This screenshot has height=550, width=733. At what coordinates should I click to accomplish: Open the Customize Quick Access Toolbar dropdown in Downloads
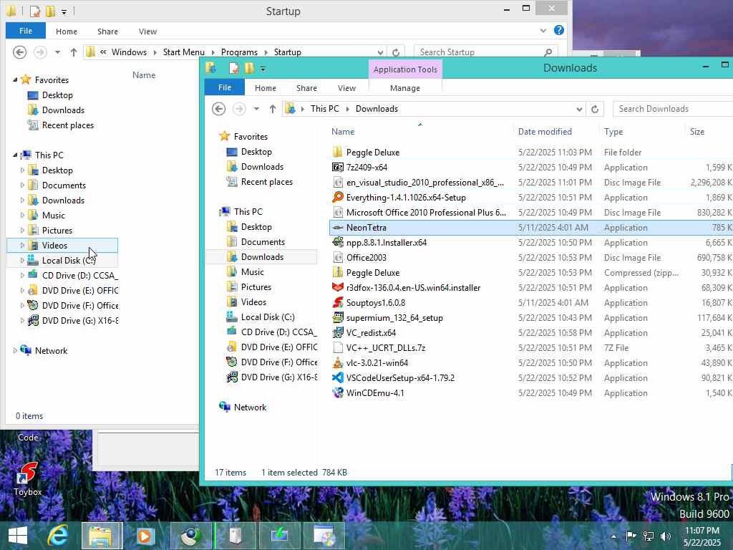tap(263, 69)
